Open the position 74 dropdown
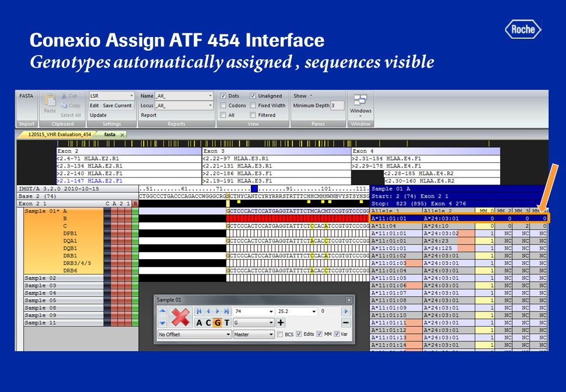The image size is (566, 392). (x=271, y=311)
